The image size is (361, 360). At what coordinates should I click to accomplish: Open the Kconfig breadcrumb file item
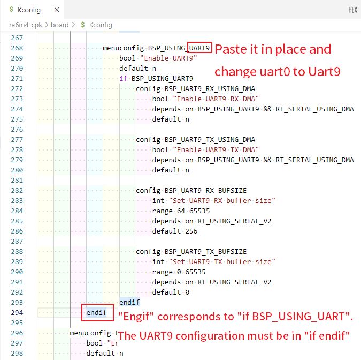click(101, 25)
